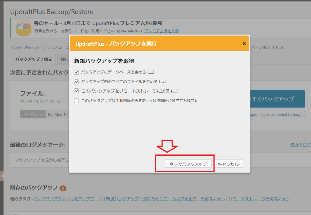
Task: Open the 移行 tab
Action: [x=64, y=59]
